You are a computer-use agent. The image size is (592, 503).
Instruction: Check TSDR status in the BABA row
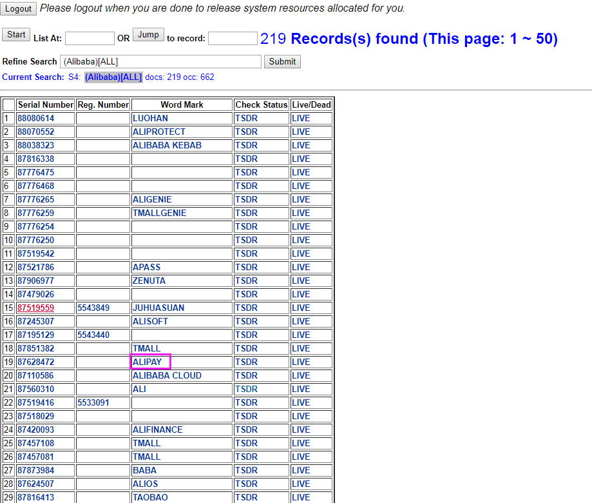246,471
